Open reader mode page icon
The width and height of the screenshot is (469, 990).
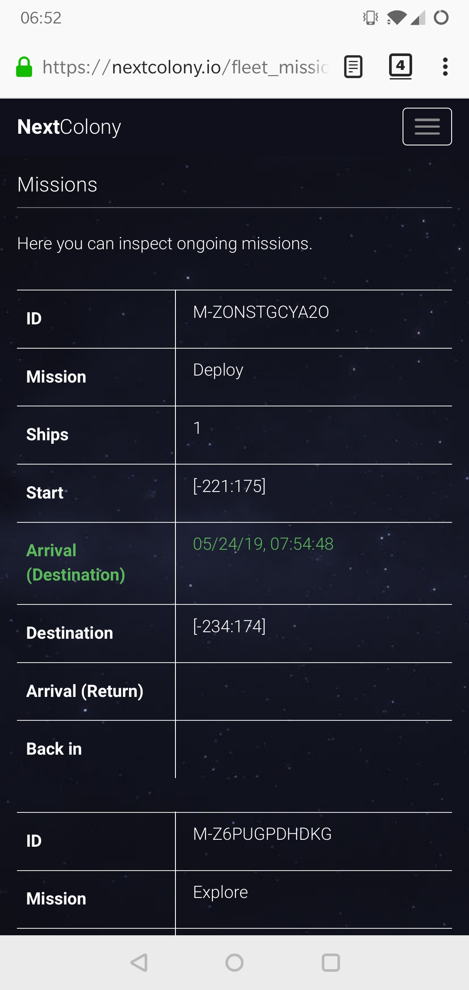(353, 67)
